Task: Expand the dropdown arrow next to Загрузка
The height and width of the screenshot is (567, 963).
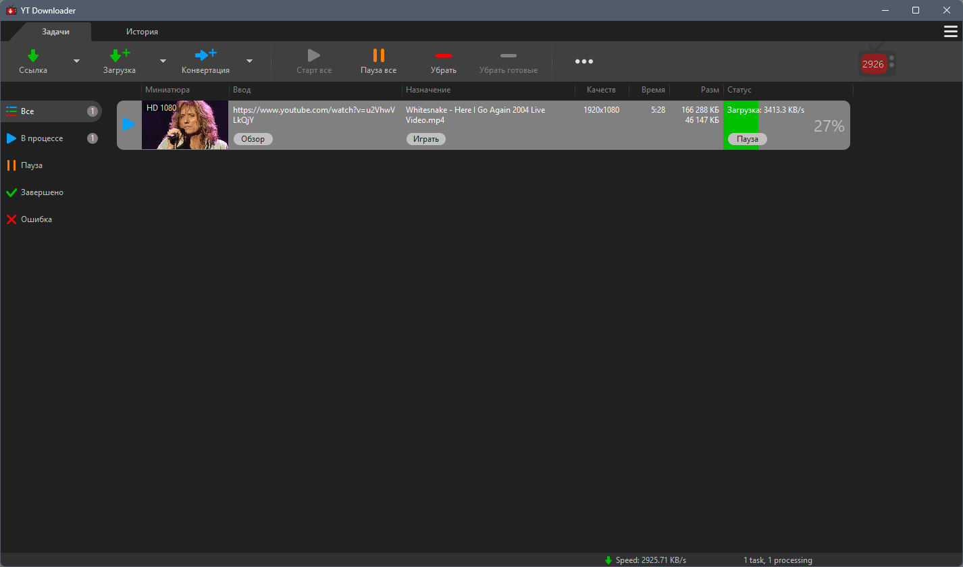Action: point(163,61)
